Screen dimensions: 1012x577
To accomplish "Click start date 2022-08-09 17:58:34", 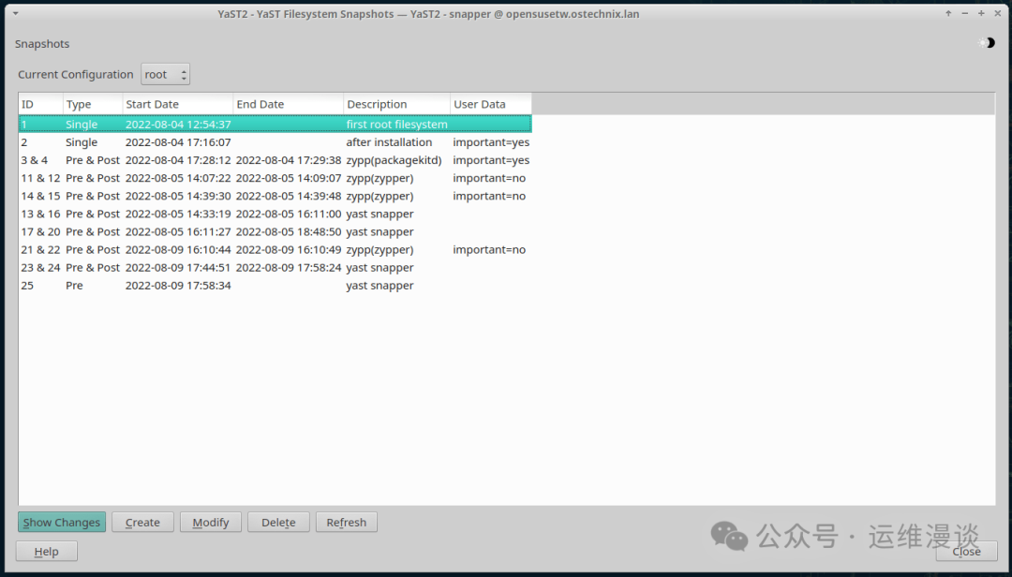I will click(178, 286).
